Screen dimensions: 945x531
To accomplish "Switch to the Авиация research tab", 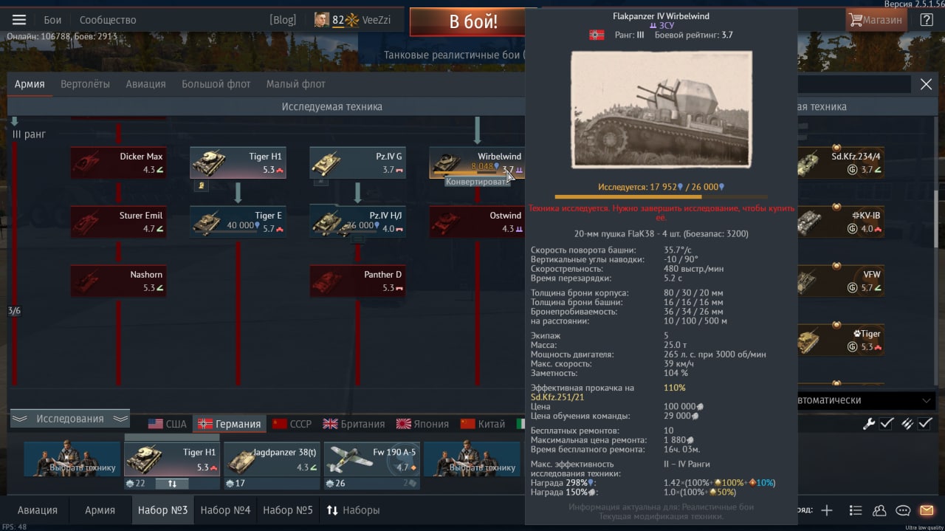I will click(145, 84).
